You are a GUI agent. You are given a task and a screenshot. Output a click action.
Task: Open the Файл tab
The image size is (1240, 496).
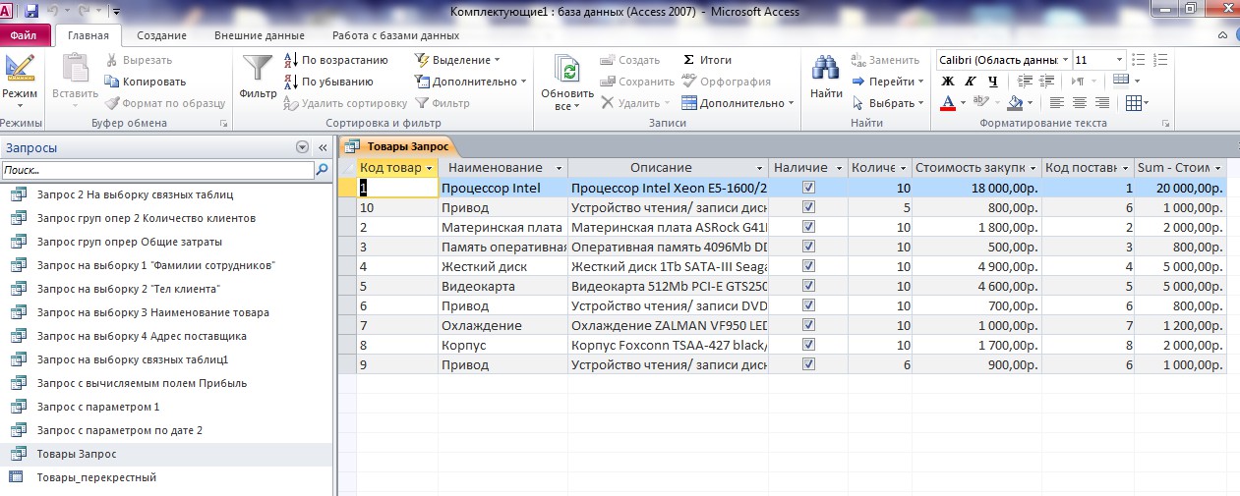click(24, 35)
